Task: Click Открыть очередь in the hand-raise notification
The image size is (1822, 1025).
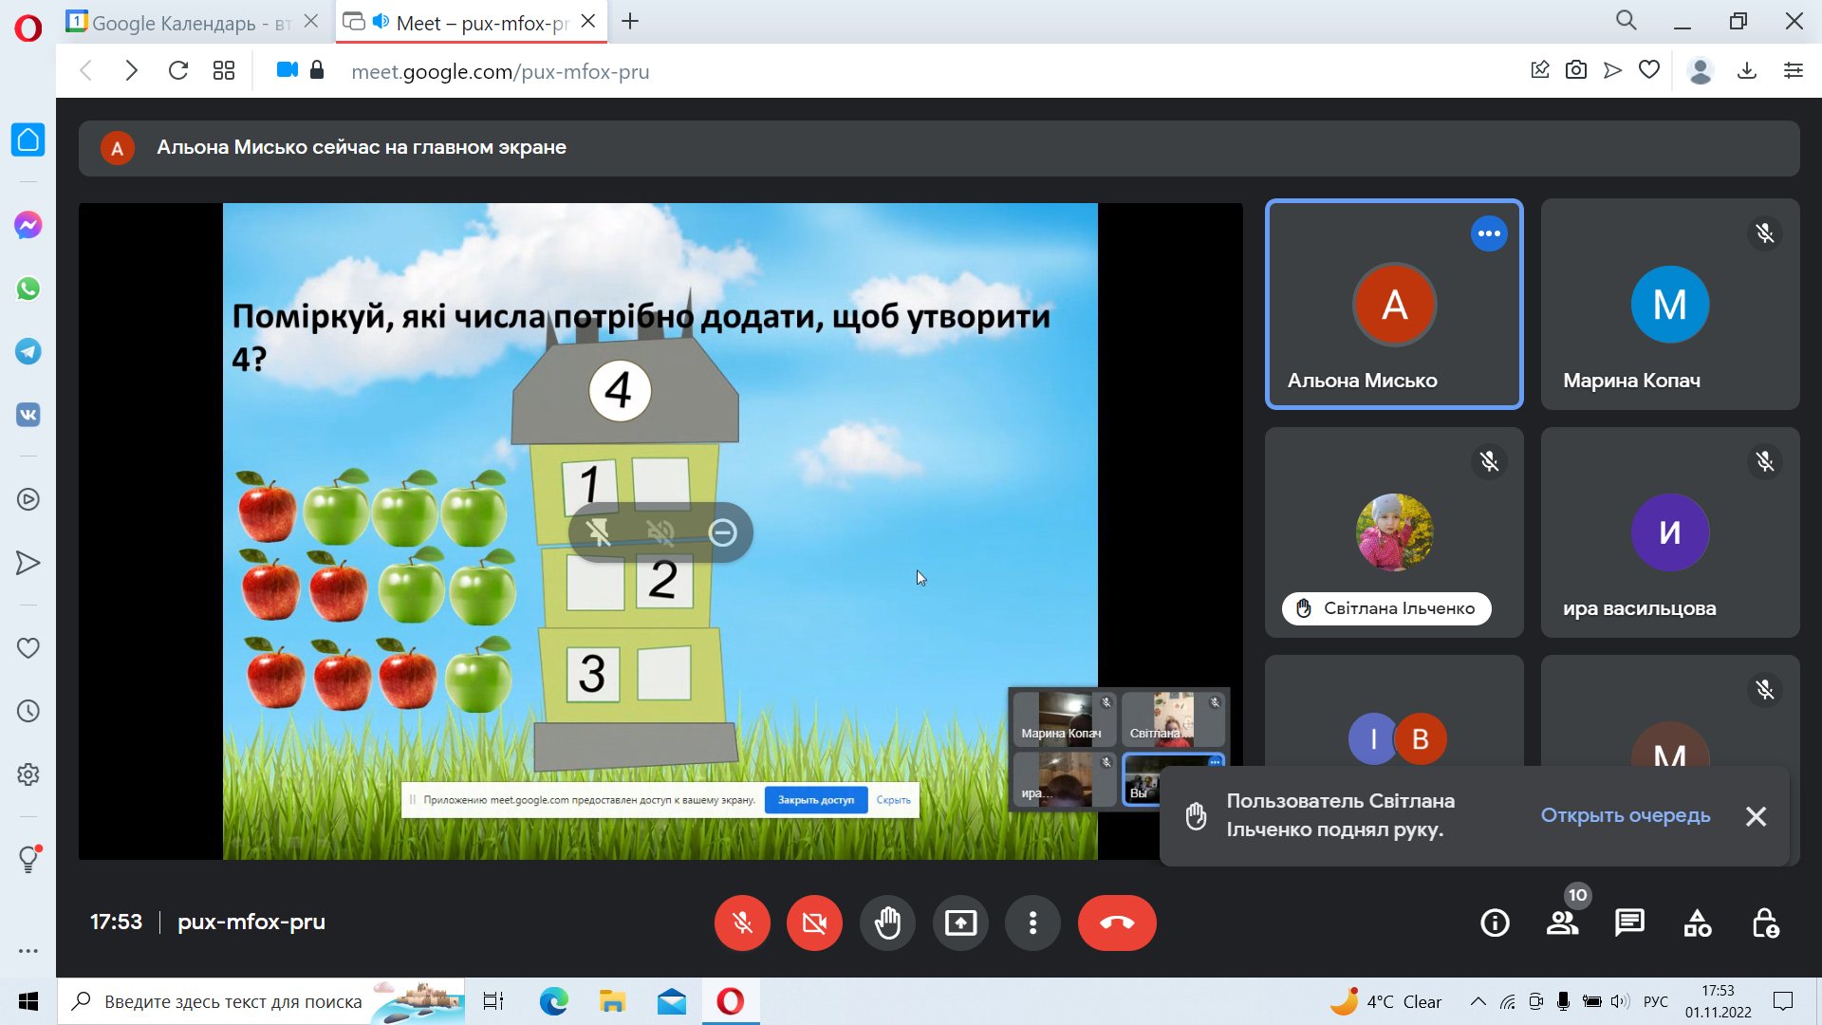Action: coord(1626,815)
